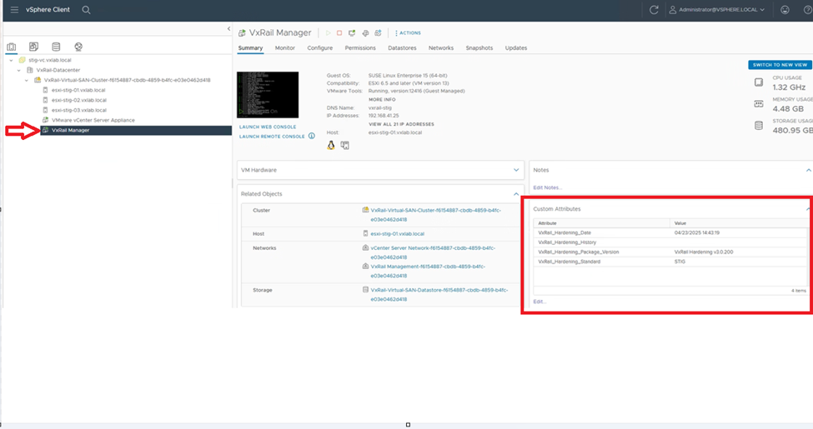This screenshot has width=813, height=429.
Task: Click the storage usage icon
Action: [759, 126]
